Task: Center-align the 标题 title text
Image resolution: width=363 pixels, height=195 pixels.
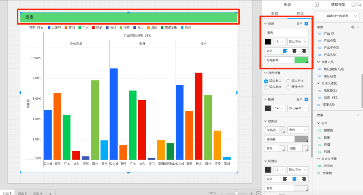Action: [294, 51]
